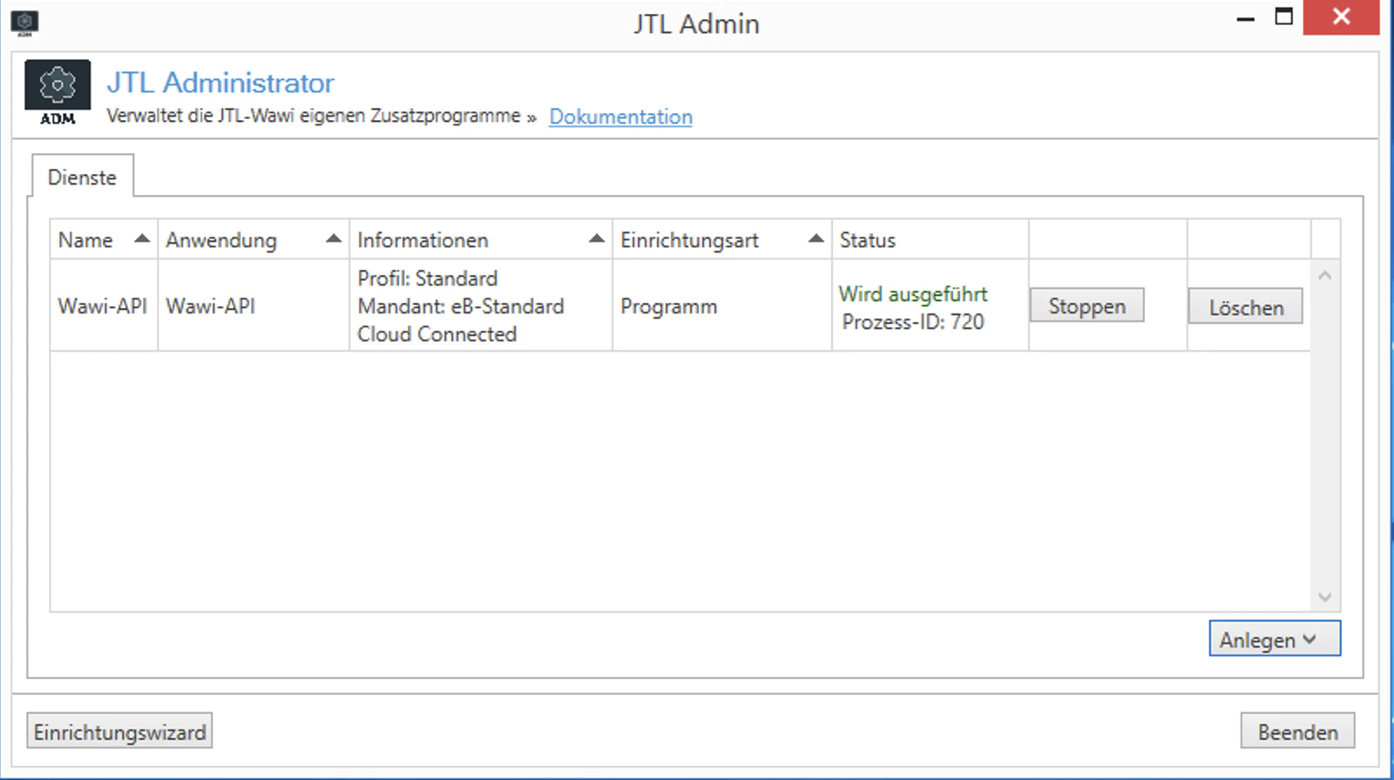
Task: Close the JTL Admin window
Action: click(1341, 17)
